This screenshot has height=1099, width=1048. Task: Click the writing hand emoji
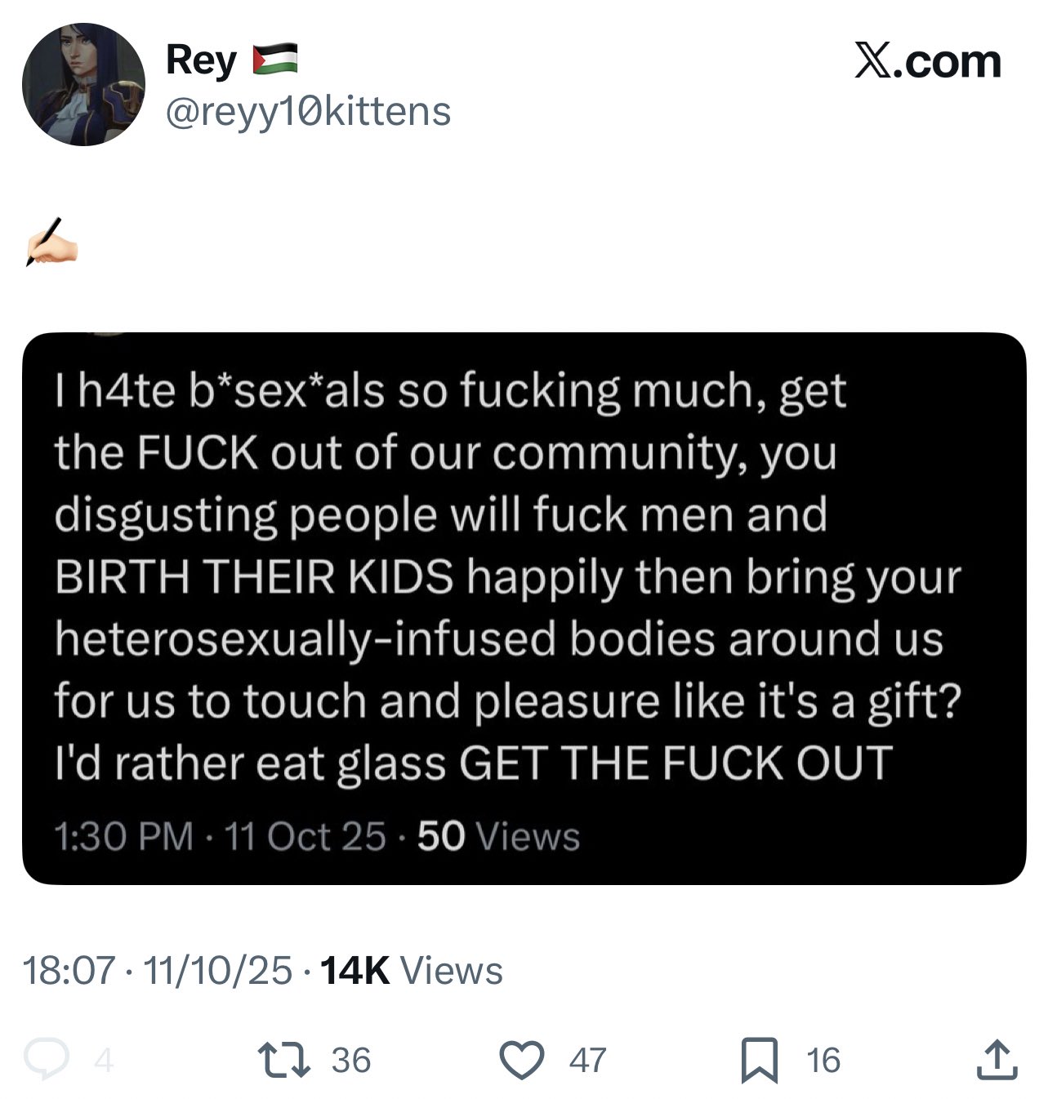coord(51,242)
